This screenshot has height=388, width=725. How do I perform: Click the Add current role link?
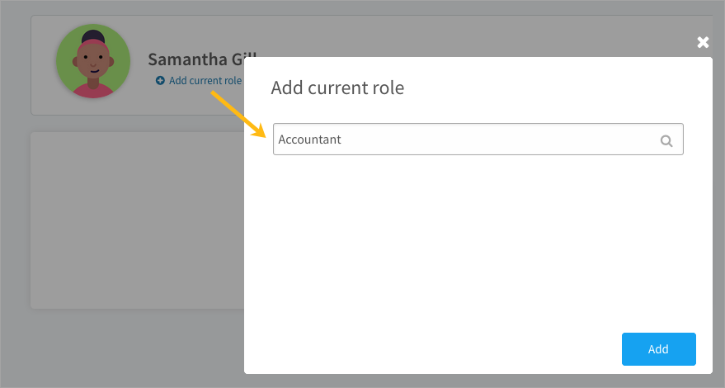pyautogui.click(x=205, y=81)
